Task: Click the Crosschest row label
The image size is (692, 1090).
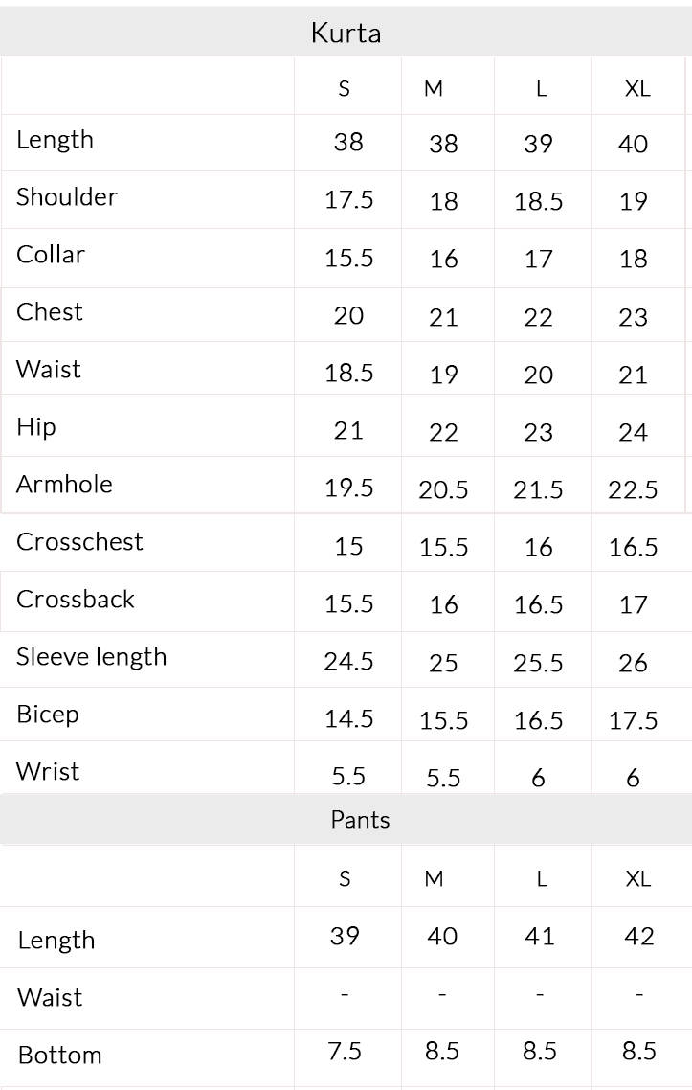Action: [x=79, y=542]
